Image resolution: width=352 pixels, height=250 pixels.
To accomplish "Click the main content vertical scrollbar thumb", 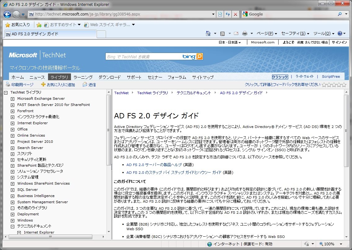I will tap(346, 131).
